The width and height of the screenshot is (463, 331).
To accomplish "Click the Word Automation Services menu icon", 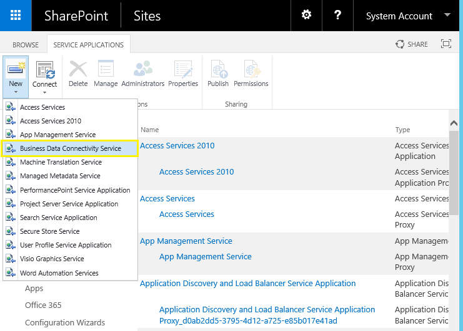I will pyautogui.click(x=11, y=272).
